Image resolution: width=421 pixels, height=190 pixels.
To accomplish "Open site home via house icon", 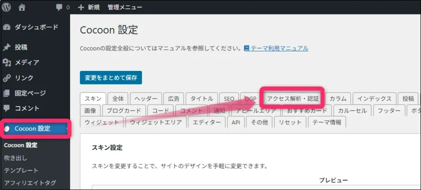I will pos(22,7).
